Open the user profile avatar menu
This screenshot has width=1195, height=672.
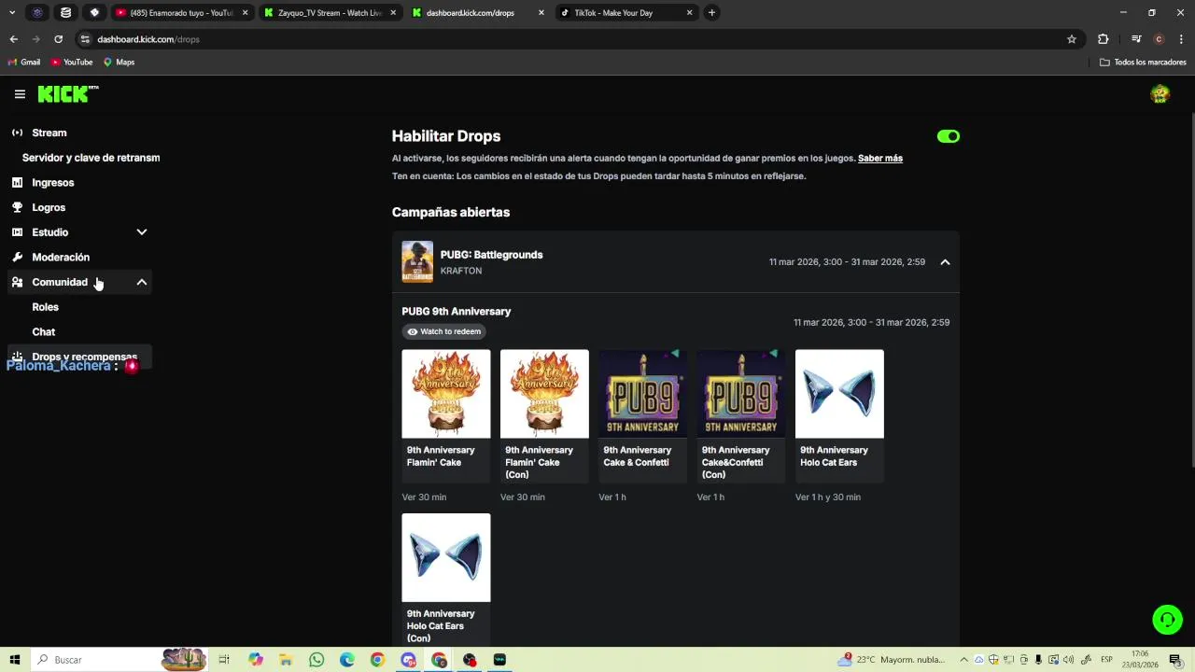pyautogui.click(x=1160, y=94)
